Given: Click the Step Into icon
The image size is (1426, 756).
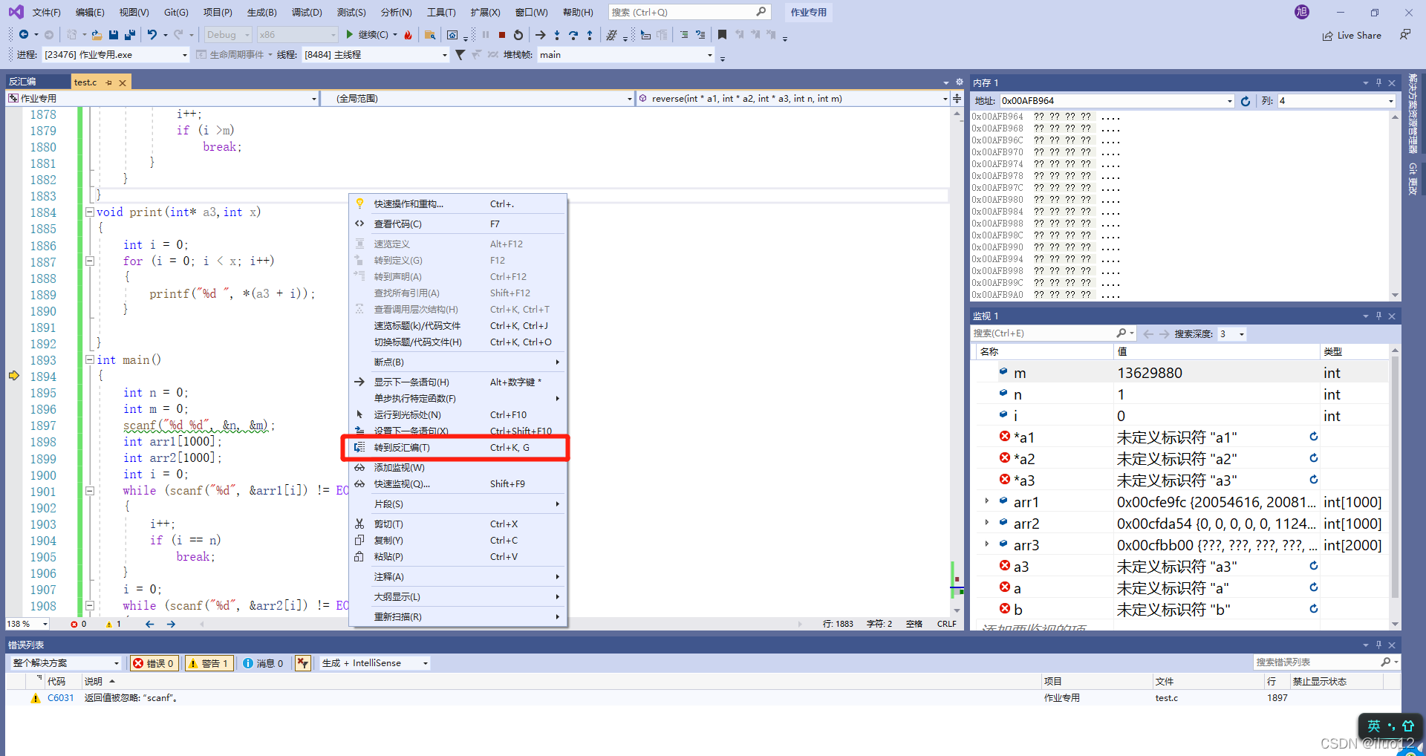Looking at the screenshot, I should (x=557, y=35).
